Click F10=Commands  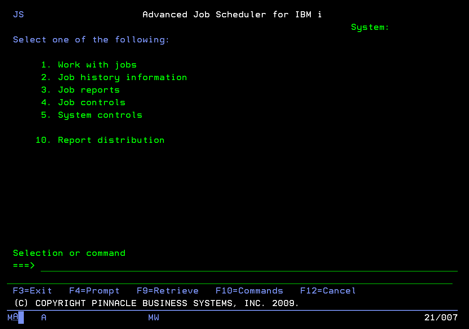(249, 290)
